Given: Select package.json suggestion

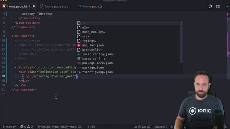Looking at the screenshot, I should (x=129, y=68).
